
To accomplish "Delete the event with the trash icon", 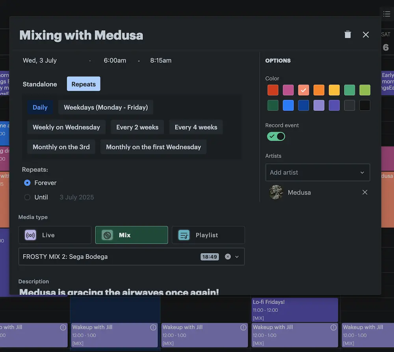I will coord(348,35).
